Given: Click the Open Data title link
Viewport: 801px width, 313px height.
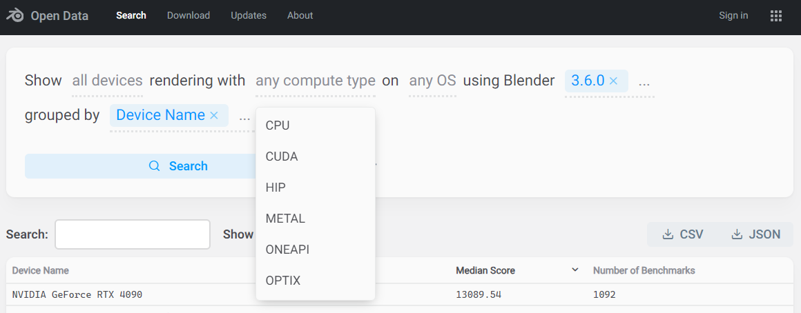Looking at the screenshot, I should click(x=59, y=16).
